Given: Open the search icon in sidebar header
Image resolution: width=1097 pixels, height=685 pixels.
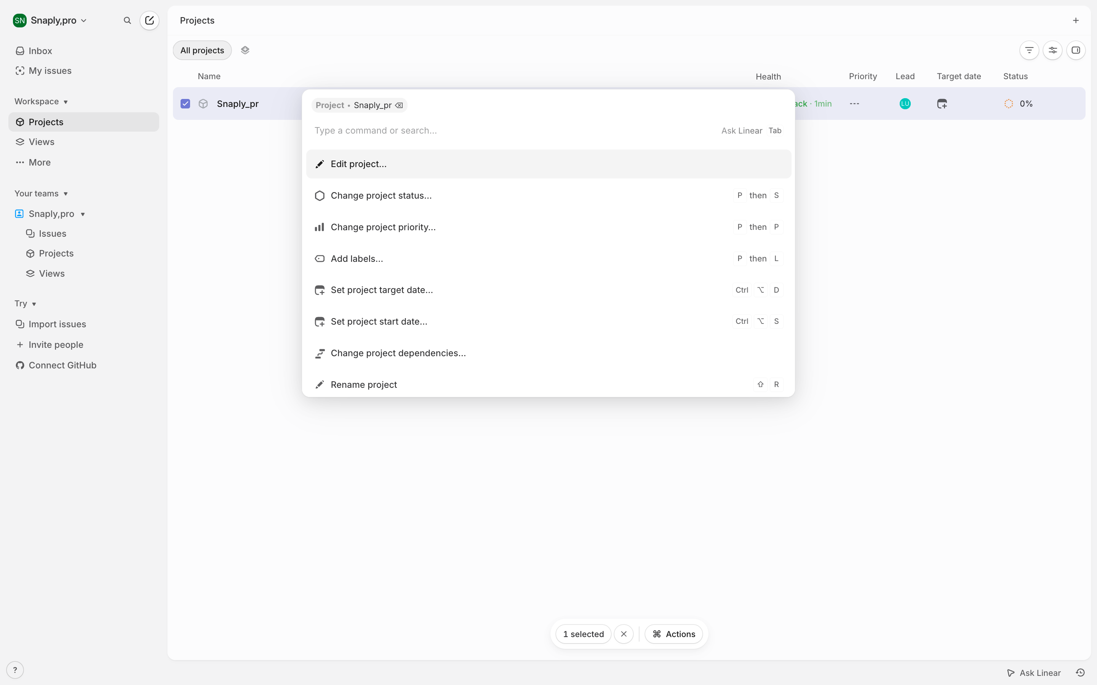Looking at the screenshot, I should tap(127, 21).
